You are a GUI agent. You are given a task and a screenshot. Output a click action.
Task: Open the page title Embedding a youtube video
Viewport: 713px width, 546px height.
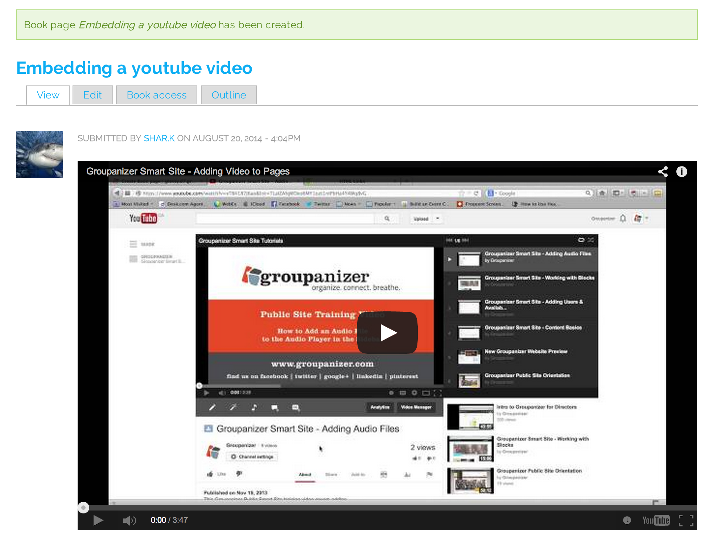pyautogui.click(x=134, y=68)
